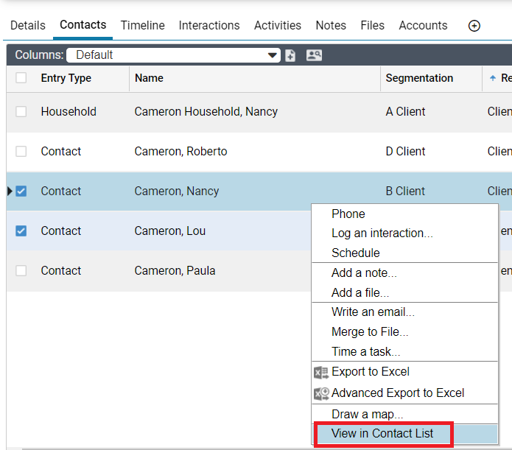
Task: Click the row indicator arrow beside Cameron, Nancy
Action: point(10,191)
